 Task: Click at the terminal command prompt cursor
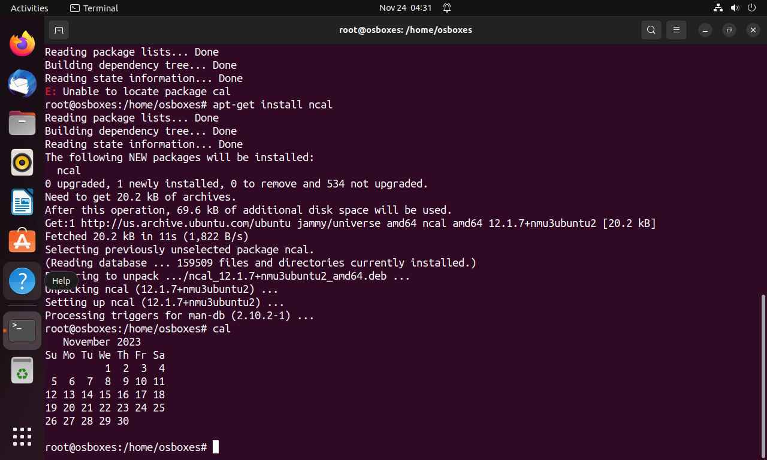coord(216,447)
